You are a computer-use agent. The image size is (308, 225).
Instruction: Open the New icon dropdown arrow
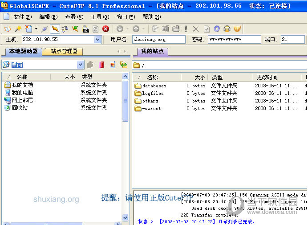[x=36, y=29]
